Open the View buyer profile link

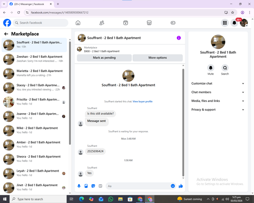[x=142, y=101]
